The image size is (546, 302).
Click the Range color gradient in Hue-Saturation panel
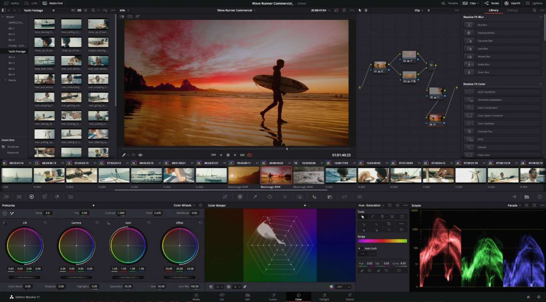[x=382, y=240]
